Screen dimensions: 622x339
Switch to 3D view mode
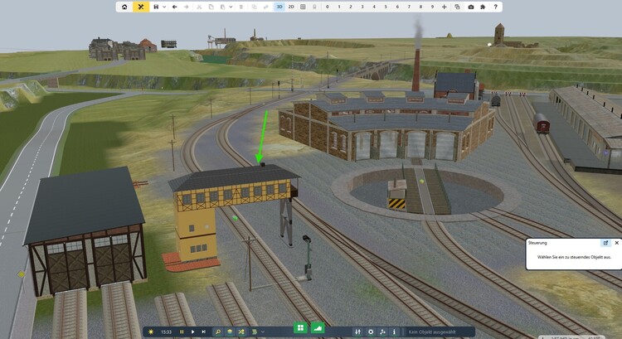(279, 7)
